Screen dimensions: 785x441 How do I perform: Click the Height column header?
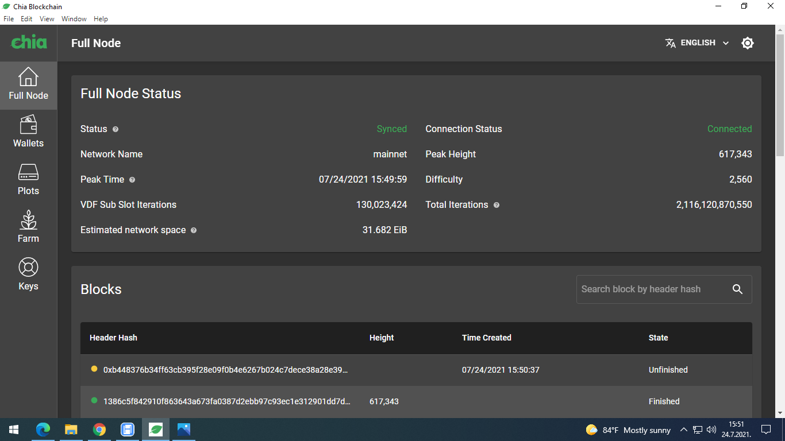[x=382, y=338]
